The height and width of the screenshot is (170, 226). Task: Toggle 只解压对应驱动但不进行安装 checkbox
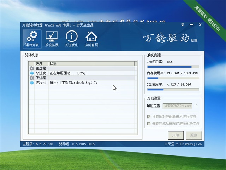coord(149,117)
